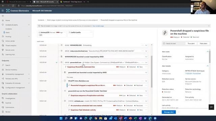This screenshot has width=216, height=121.
Task: Open Threat analytics page
Action: 11,45
